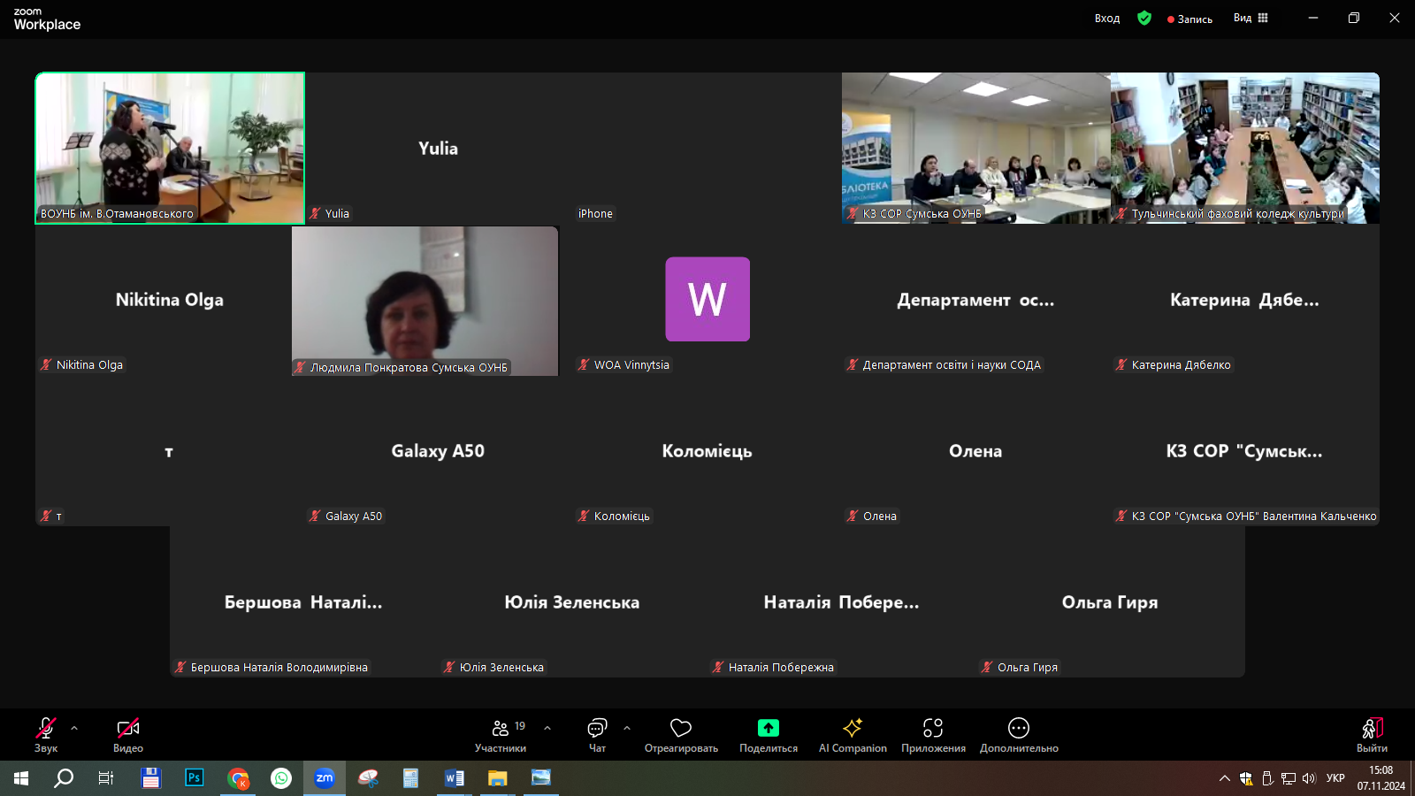Open Microsoft Word from the taskbar
This screenshot has height=796, width=1415.
454,778
